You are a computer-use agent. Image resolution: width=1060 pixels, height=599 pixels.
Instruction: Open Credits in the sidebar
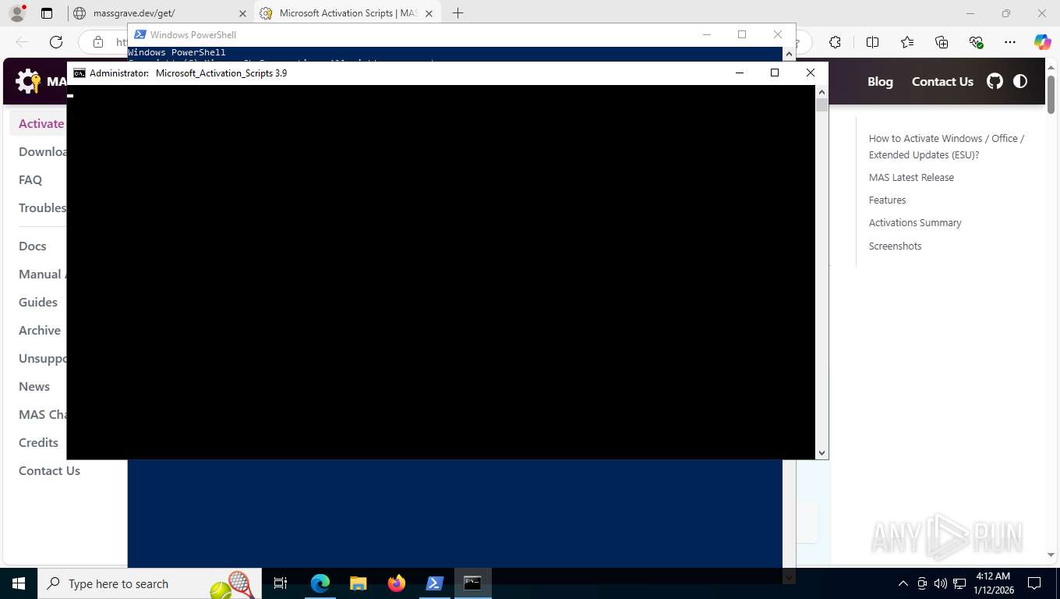coord(39,442)
